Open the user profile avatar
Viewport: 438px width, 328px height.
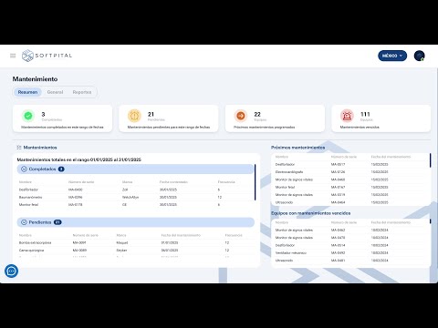pyautogui.click(x=419, y=56)
